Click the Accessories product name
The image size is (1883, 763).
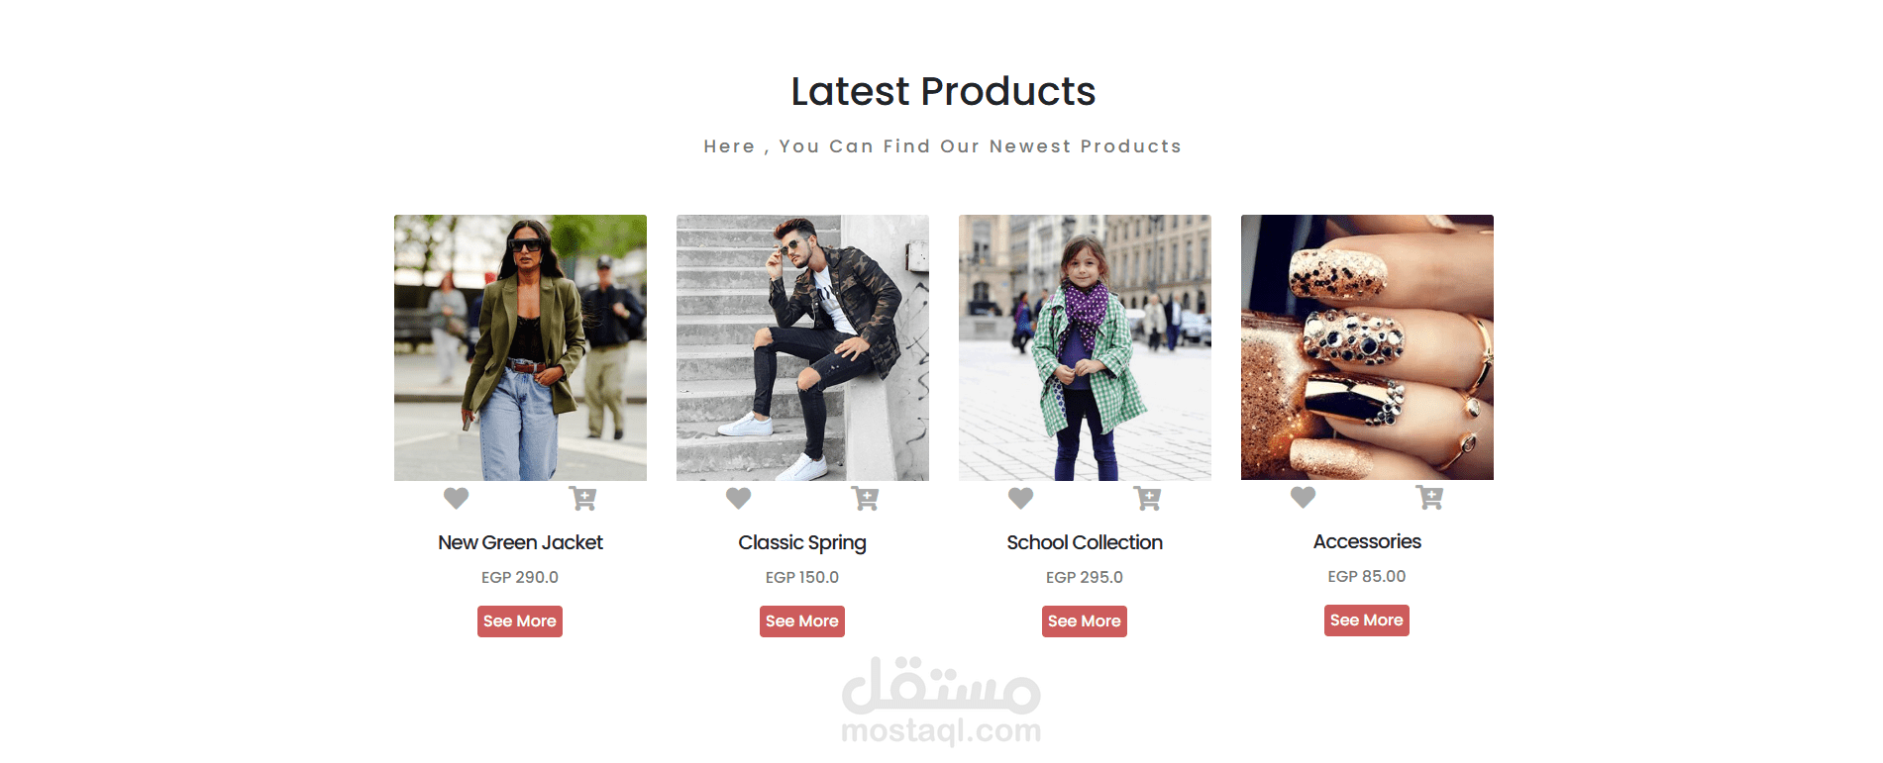(1367, 541)
